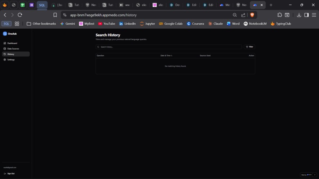The height and width of the screenshot is (179, 319).
Task: Open browser downloads
Action: (x=299, y=15)
